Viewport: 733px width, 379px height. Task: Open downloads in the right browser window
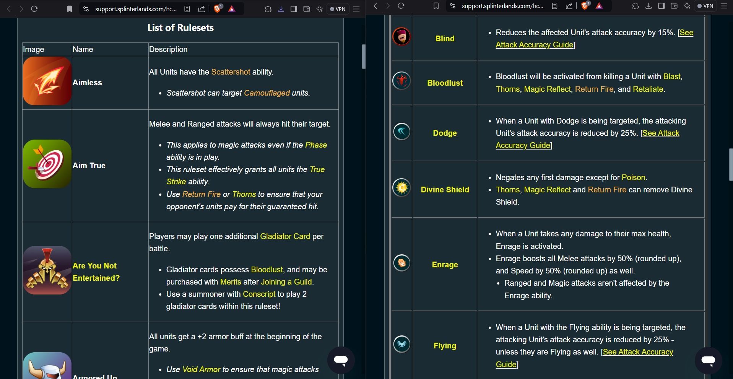coord(648,6)
